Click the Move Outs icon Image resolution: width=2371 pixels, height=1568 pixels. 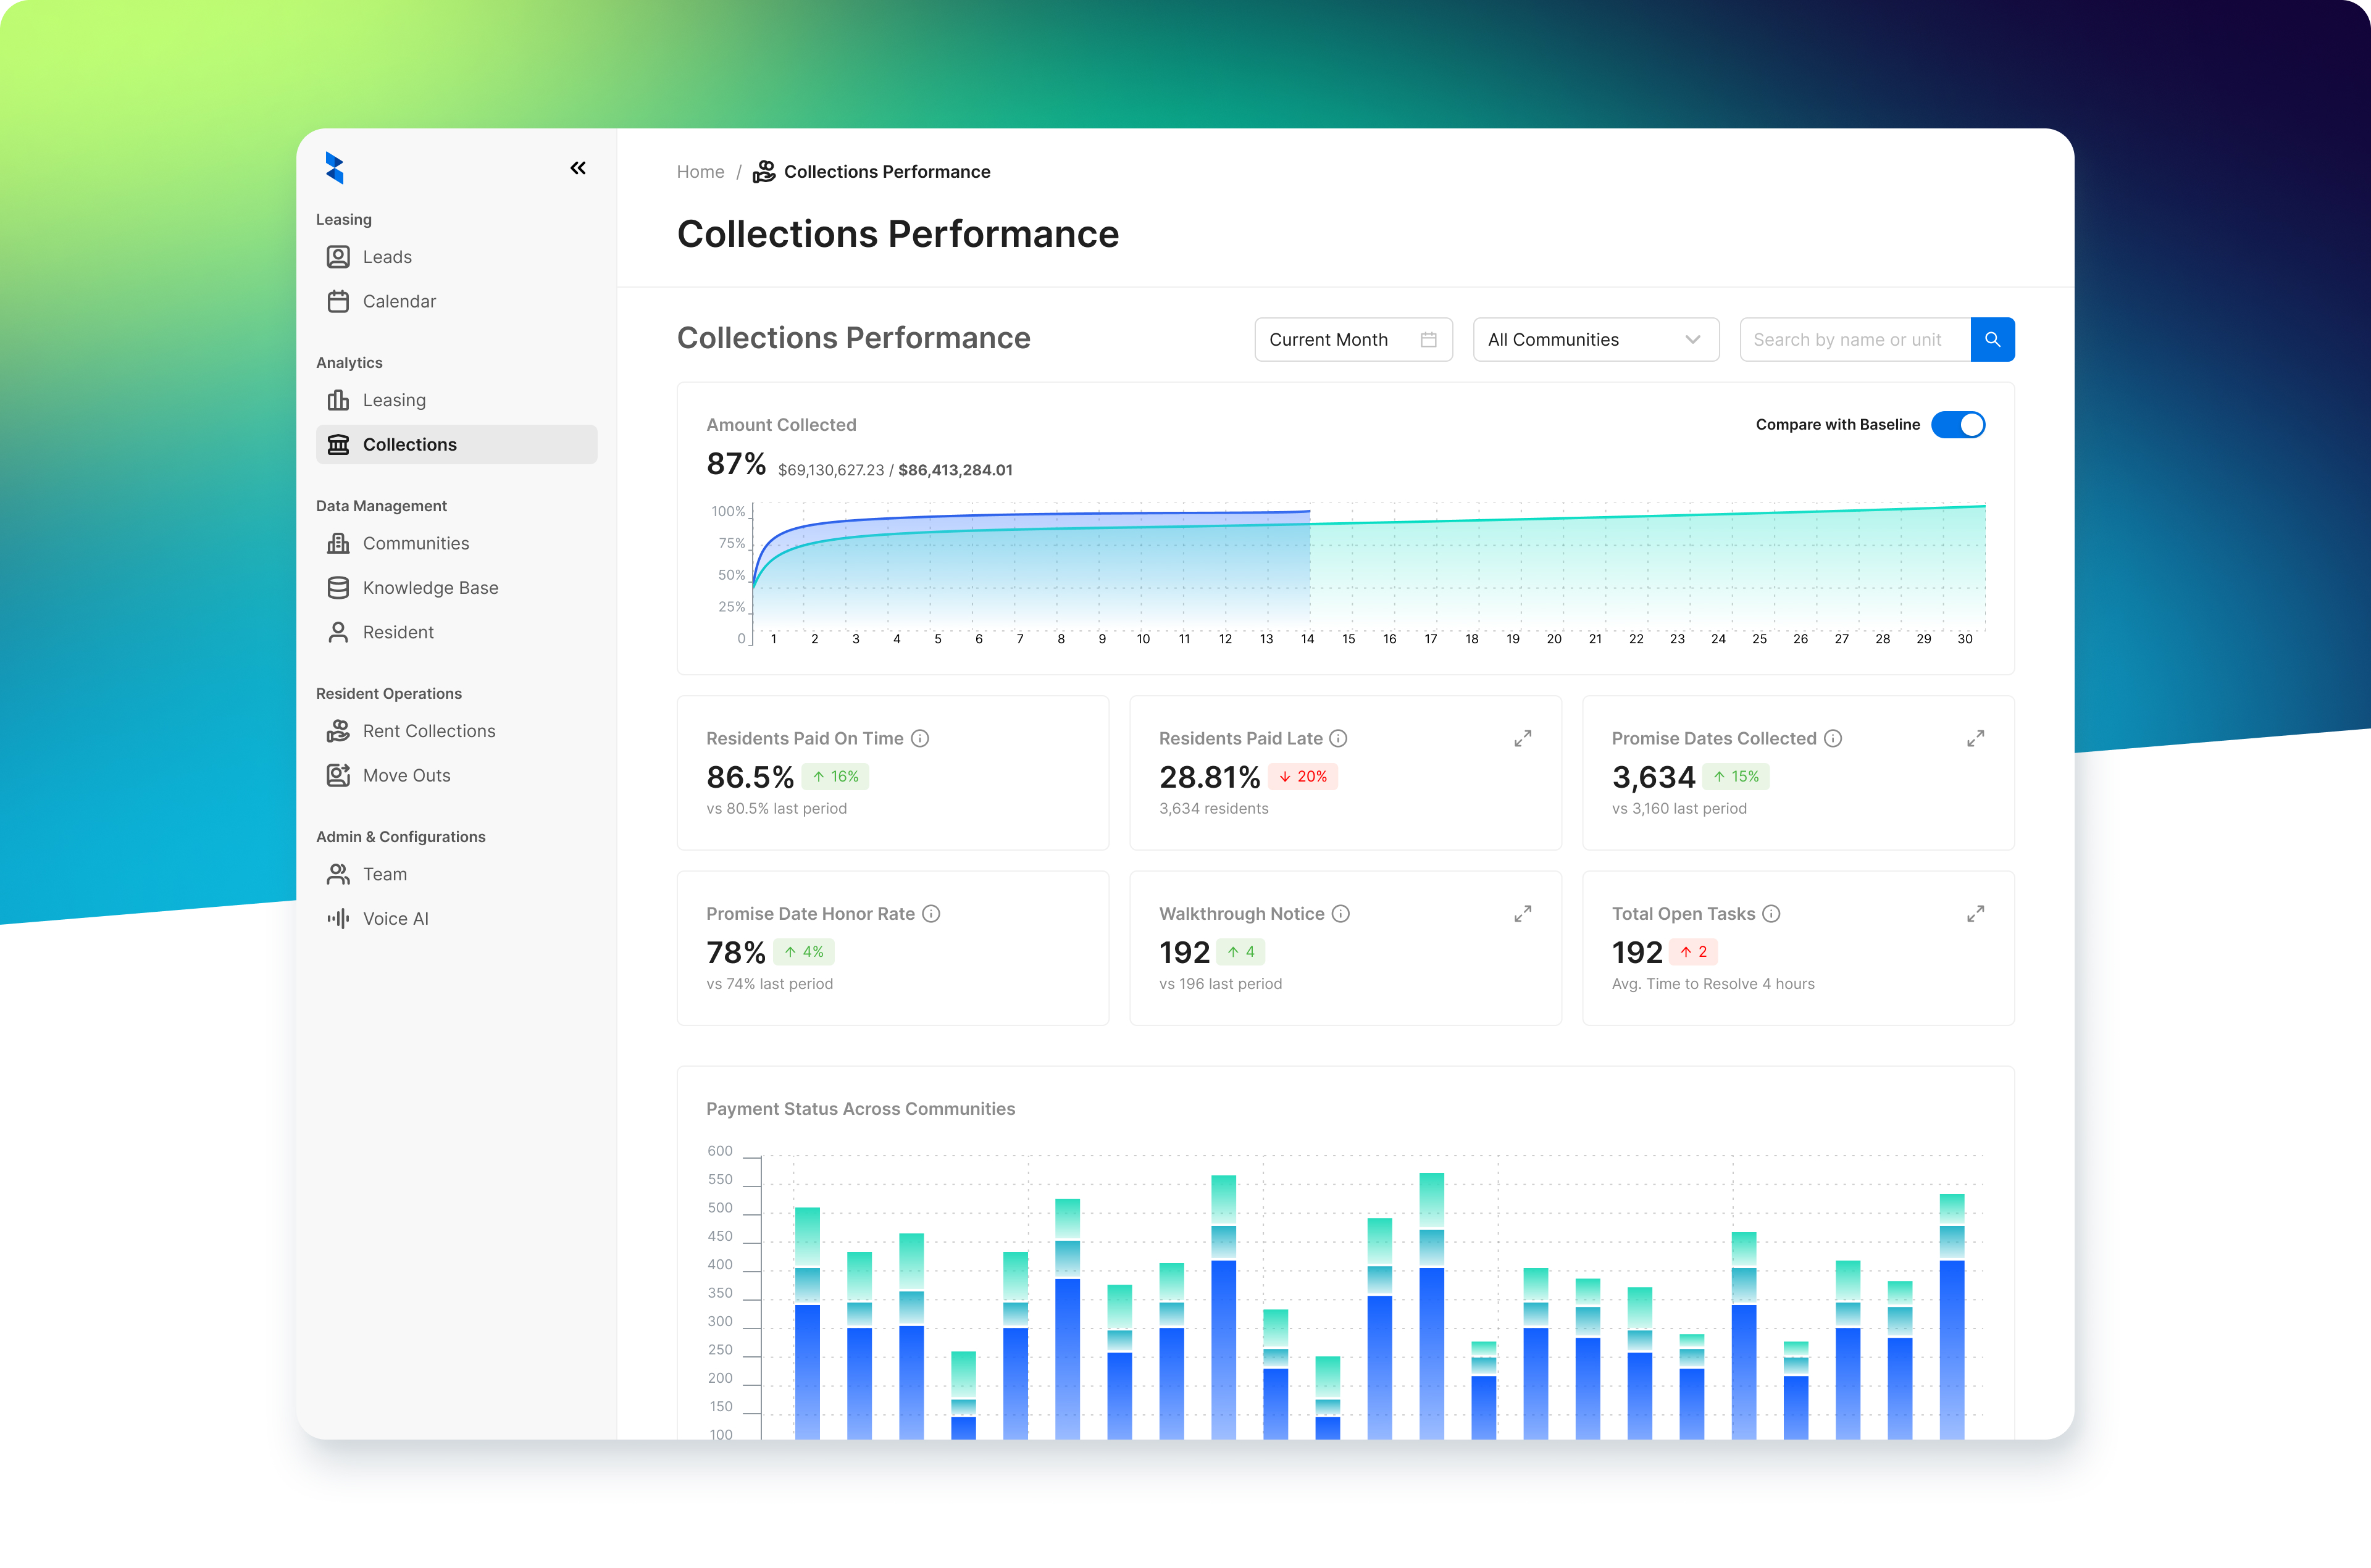(x=339, y=775)
